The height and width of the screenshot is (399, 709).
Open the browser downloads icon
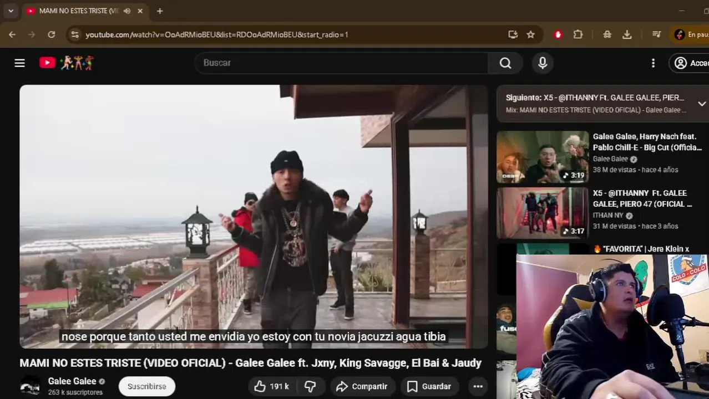[x=627, y=34]
